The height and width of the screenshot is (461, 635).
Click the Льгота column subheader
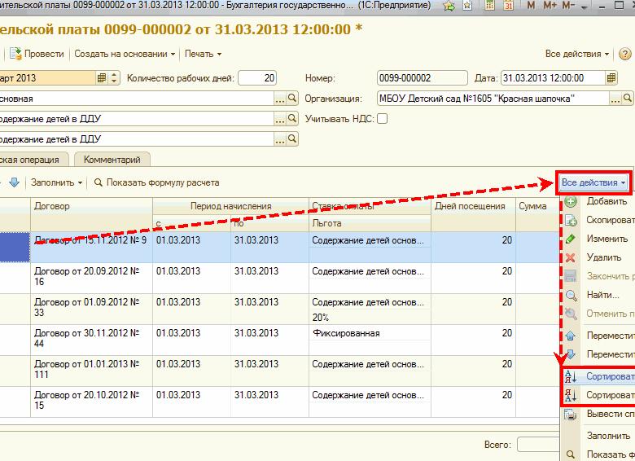tap(370, 223)
